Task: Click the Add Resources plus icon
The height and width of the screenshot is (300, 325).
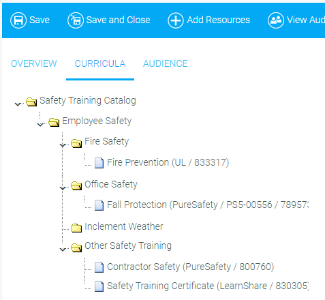Action: (x=176, y=20)
